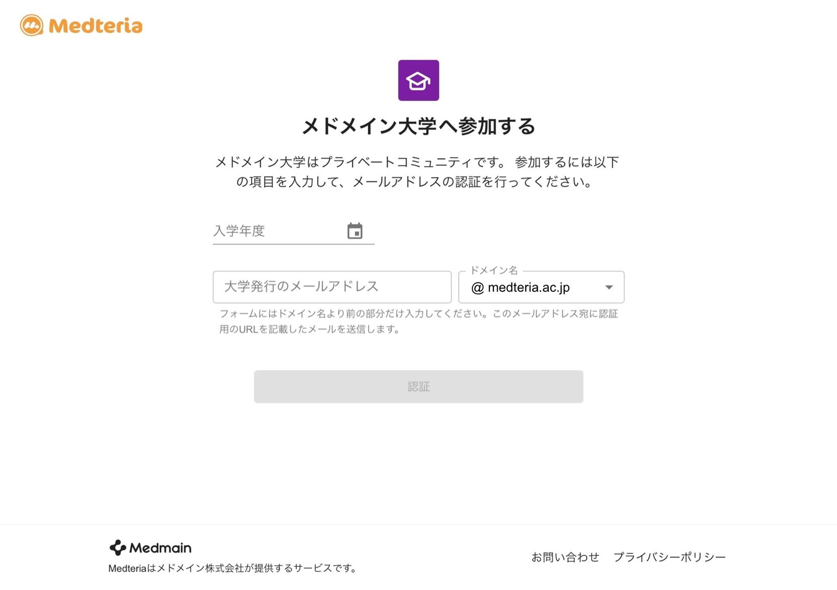Click the footer text MedteriaはメドメインDescription
This screenshot has width=837, height=590.
(233, 568)
